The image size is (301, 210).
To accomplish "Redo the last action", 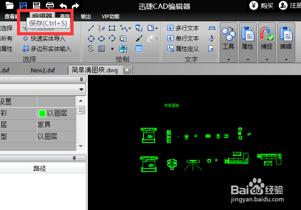I will click(x=76, y=5).
